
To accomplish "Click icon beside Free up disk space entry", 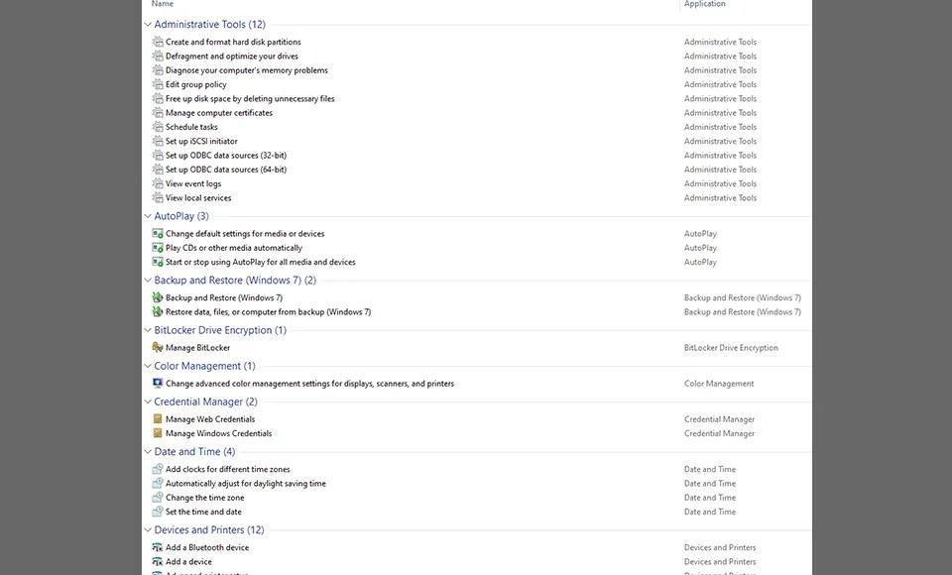I will 158,98.
